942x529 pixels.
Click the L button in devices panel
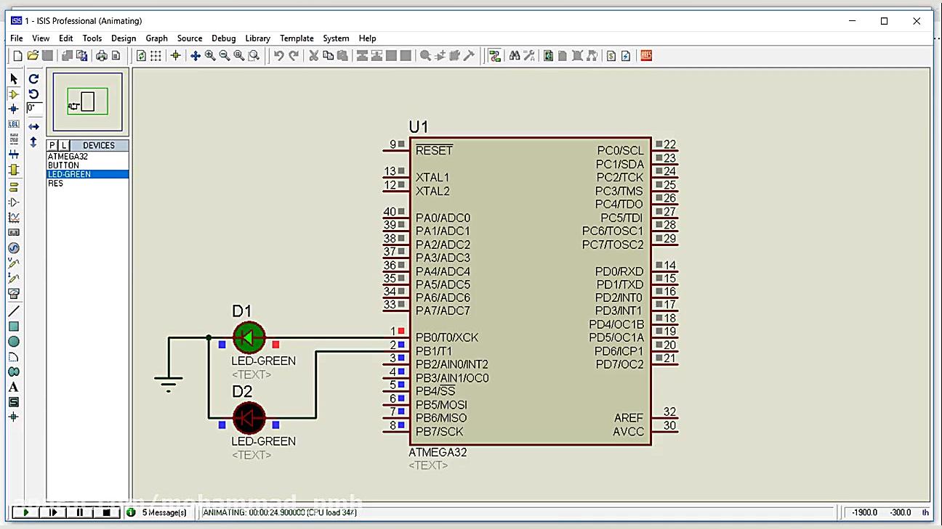[65, 145]
